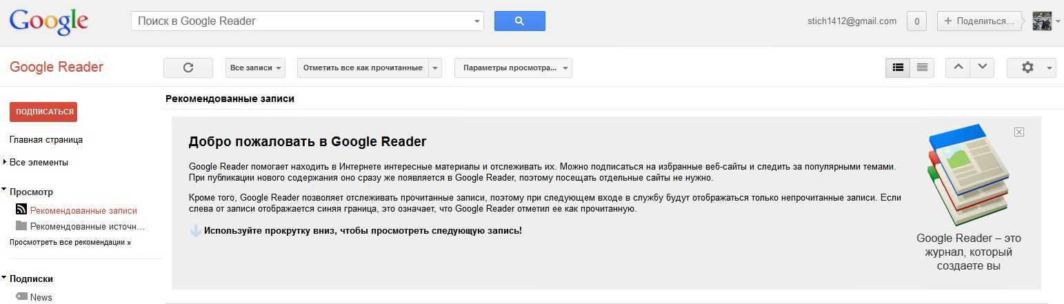Switch to expanded view icon
This screenshot has height=304, width=1064.
coord(898,68)
